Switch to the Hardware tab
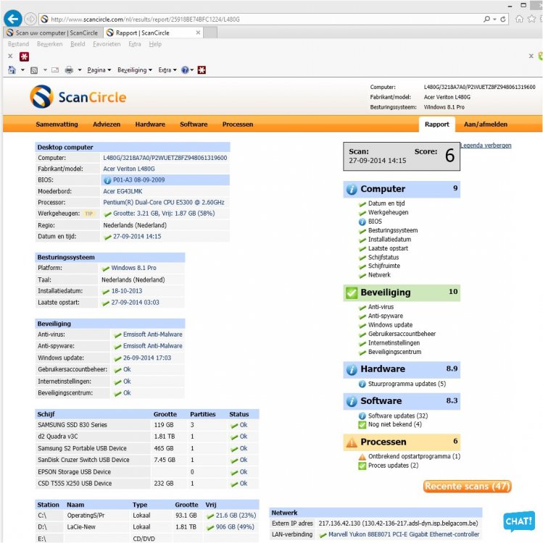543x543 pixels. pos(150,124)
